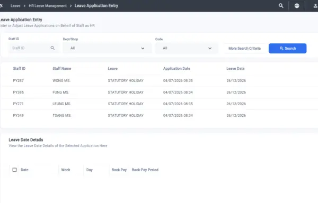Screen dimensions: 318x203
Task: Click STATUTORY HOLIDAY in WONG MS. row
Action: [126, 80]
